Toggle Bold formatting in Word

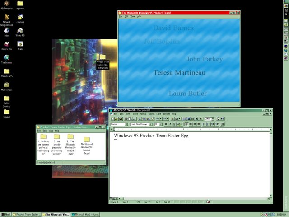pyautogui.click(x=166, y=124)
